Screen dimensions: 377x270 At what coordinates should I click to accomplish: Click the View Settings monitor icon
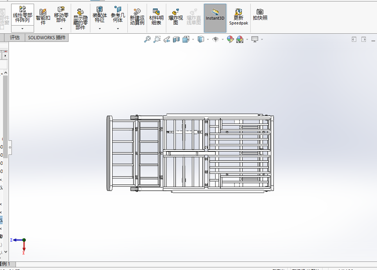pos(255,39)
